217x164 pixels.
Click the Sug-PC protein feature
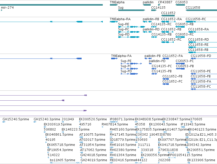click(x=129, y=69)
